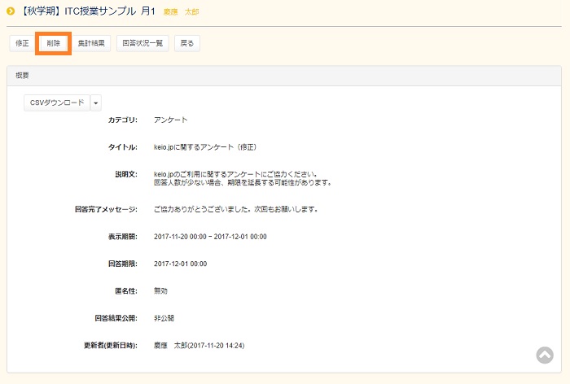Go back with the 戻る button
The height and width of the screenshot is (384, 570).
click(x=186, y=43)
